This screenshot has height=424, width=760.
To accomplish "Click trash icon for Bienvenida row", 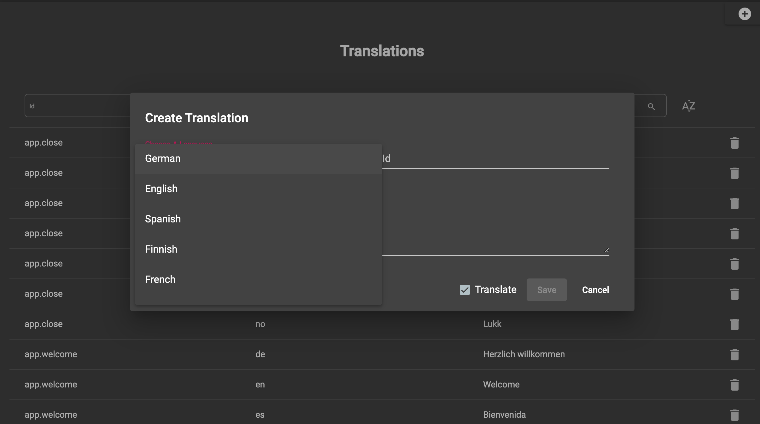I will point(734,415).
